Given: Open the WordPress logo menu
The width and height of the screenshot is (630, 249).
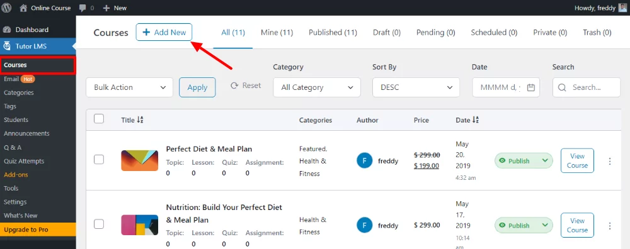Looking at the screenshot, I should [7, 8].
